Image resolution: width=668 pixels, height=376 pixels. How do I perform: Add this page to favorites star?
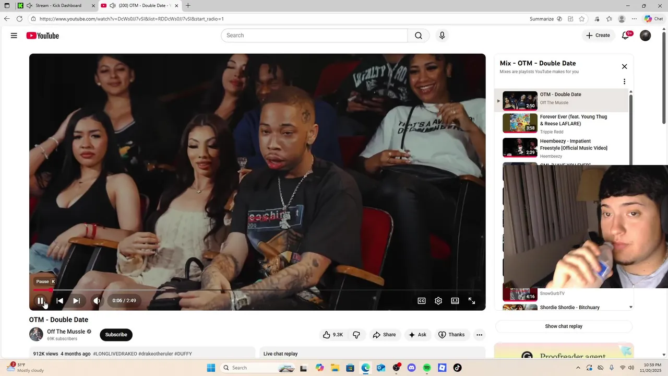pos(582,19)
